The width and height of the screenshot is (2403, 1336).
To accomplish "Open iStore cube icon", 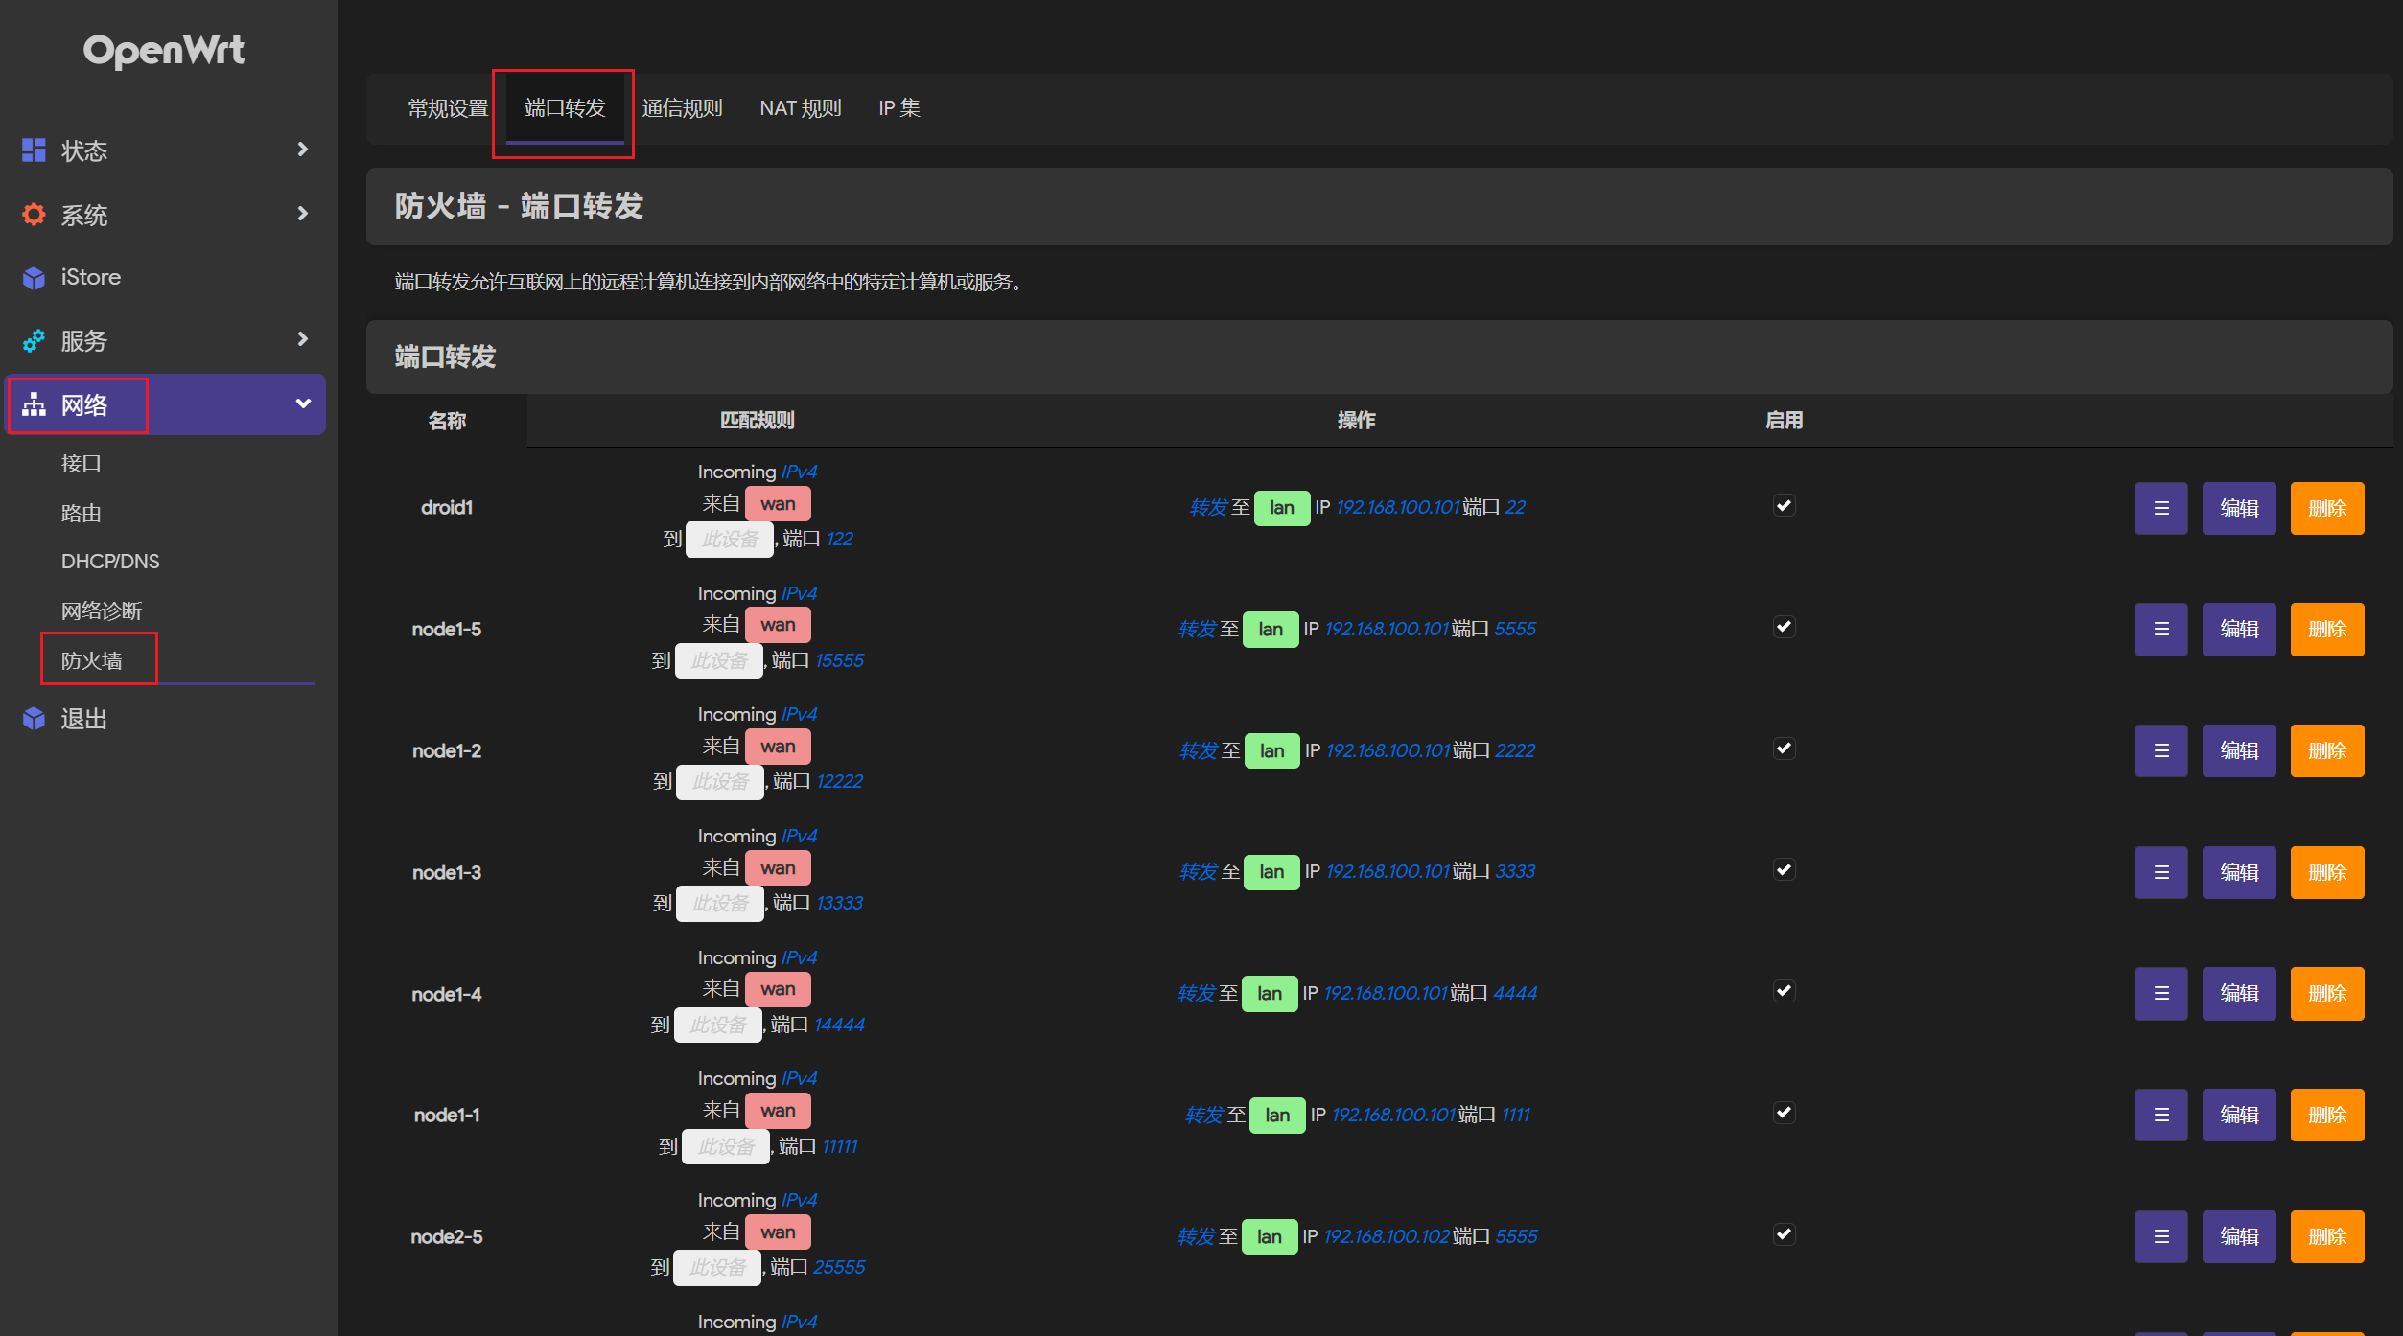I will 34,278.
